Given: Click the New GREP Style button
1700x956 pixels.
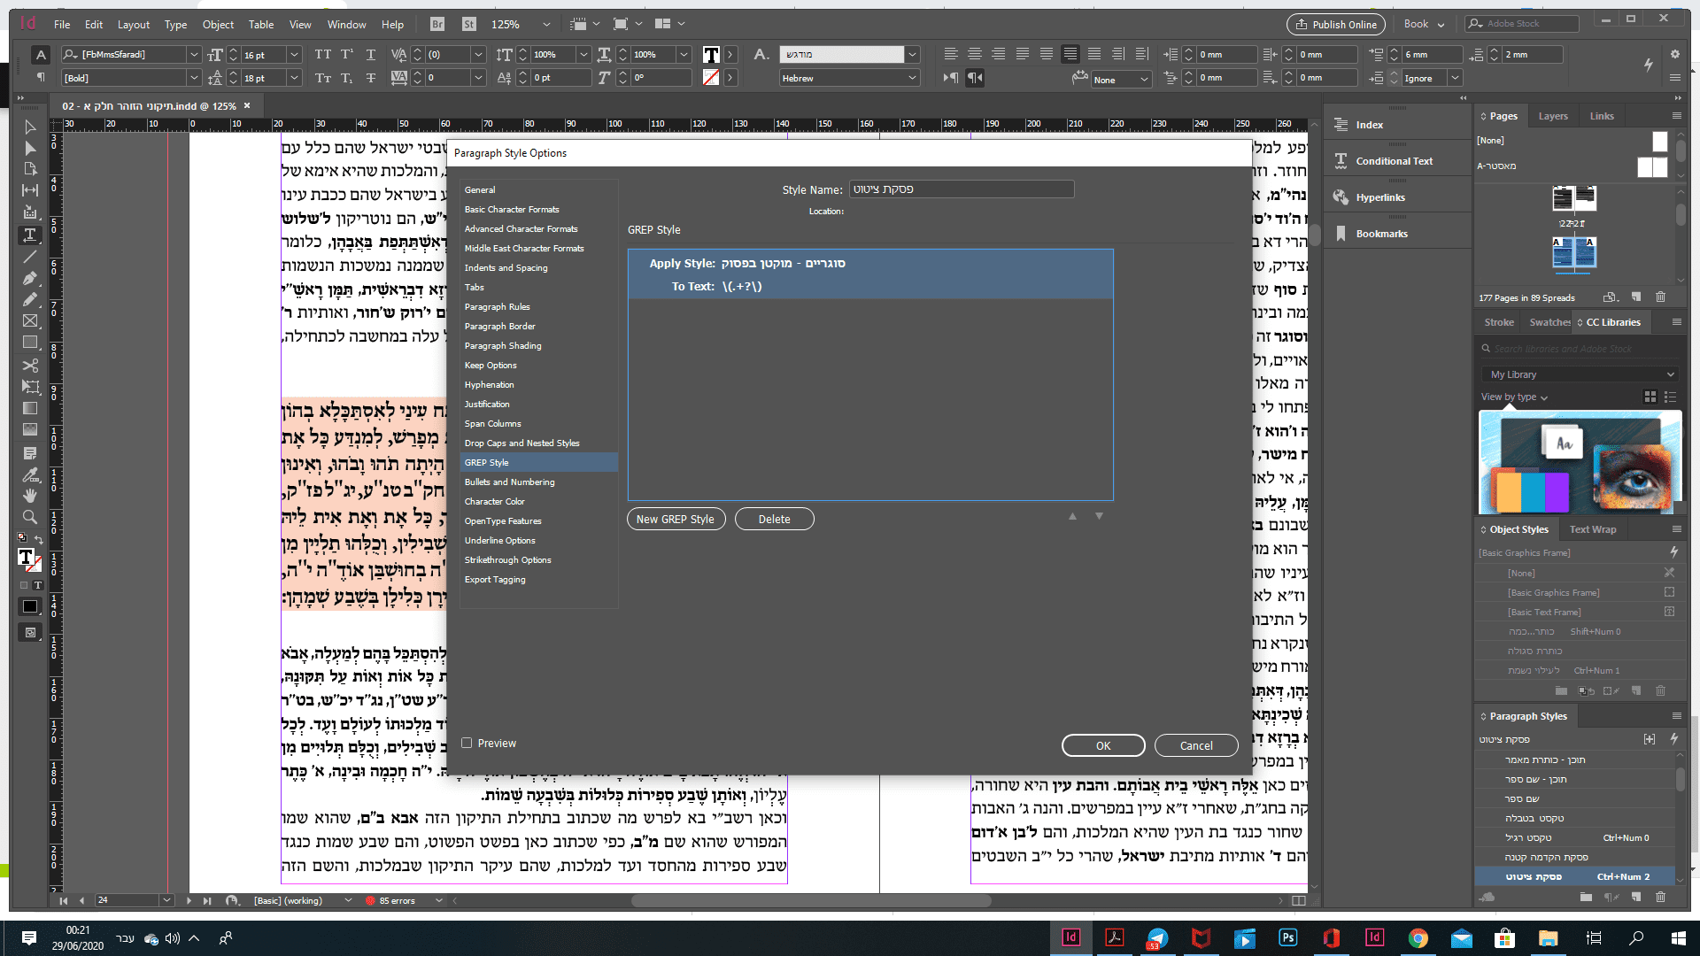Looking at the screenshot, I should (x=676, y=520).
